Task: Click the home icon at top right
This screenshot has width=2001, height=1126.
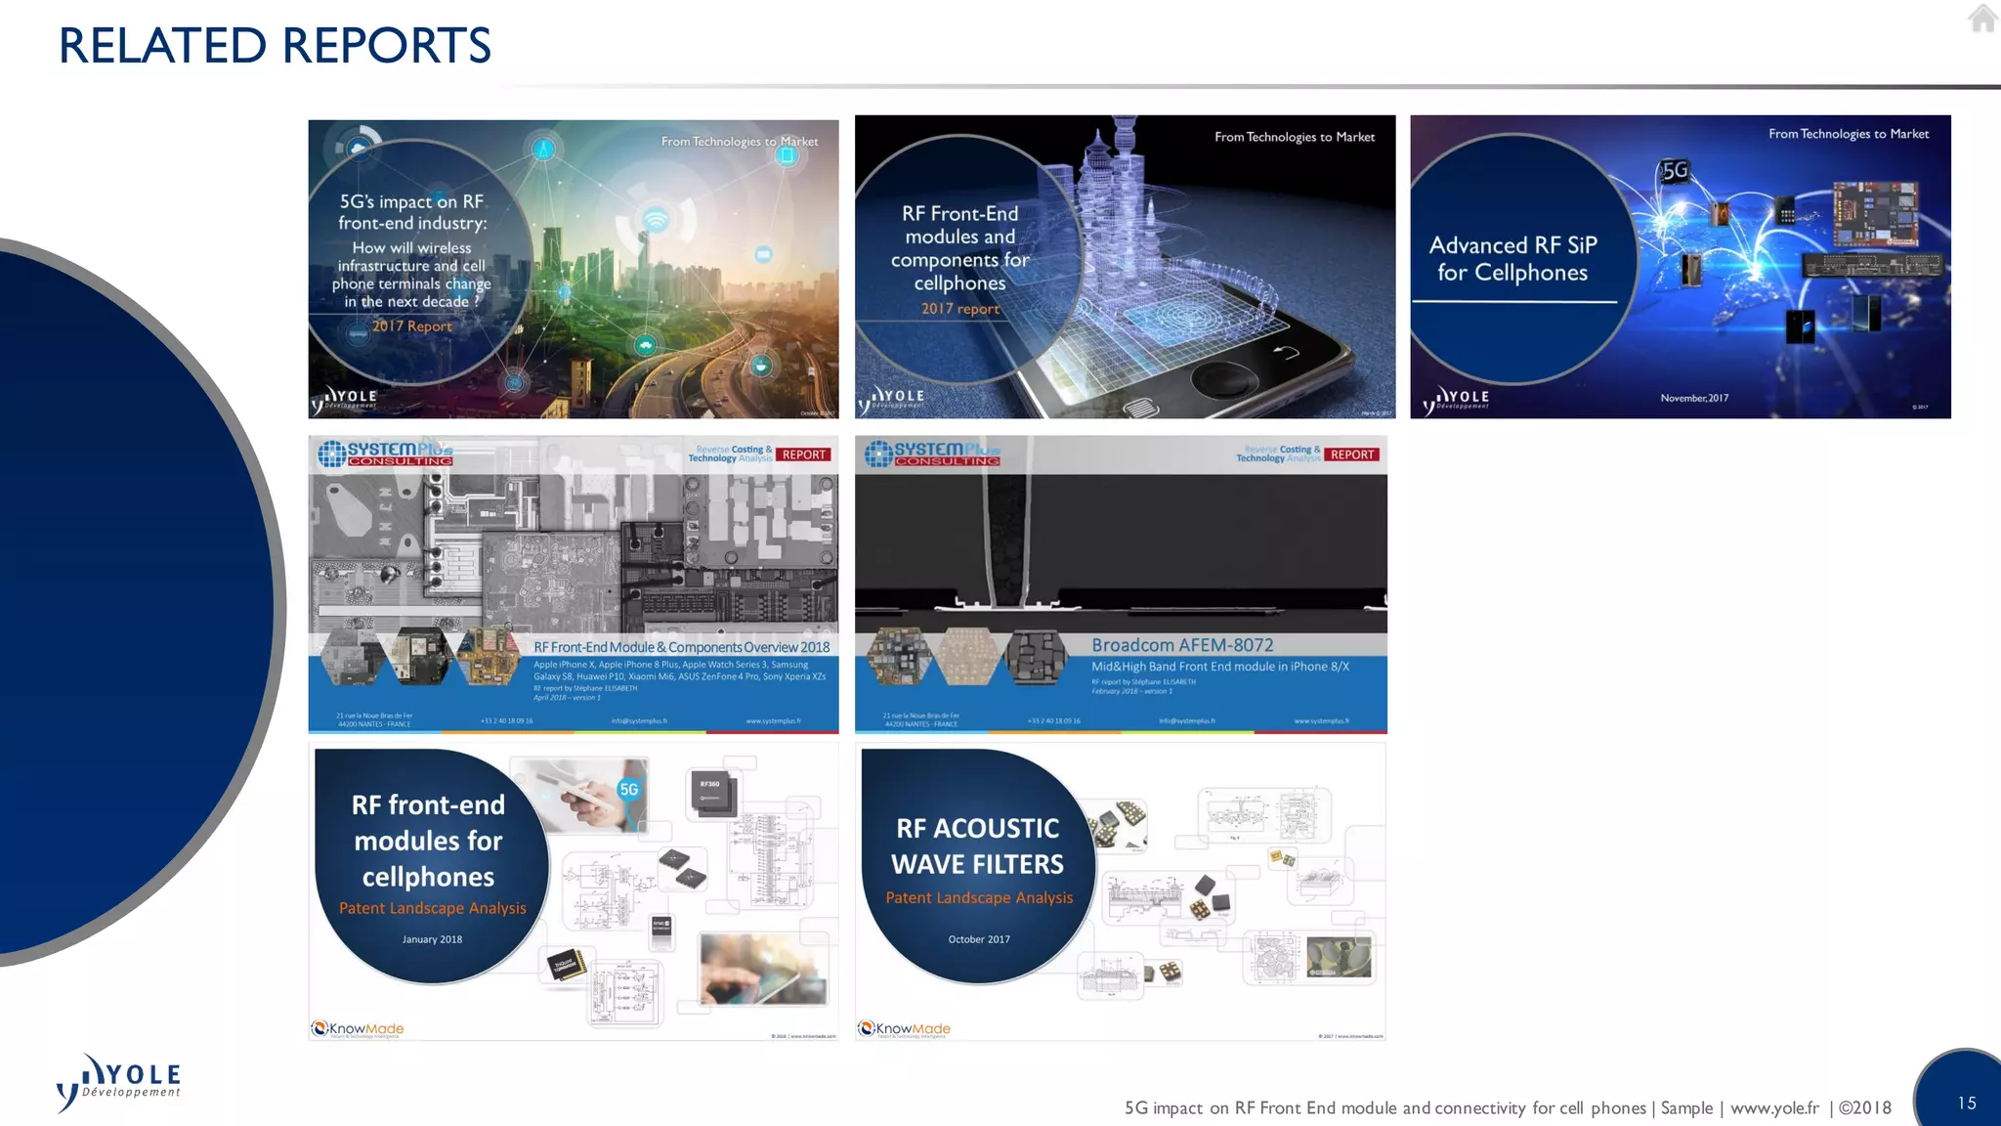Action: 1982,18
